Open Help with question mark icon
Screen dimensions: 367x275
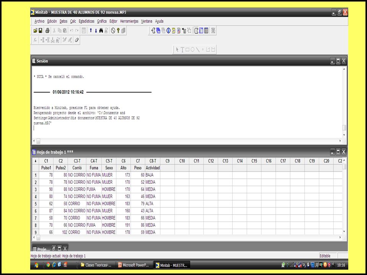tap(118, 31)
